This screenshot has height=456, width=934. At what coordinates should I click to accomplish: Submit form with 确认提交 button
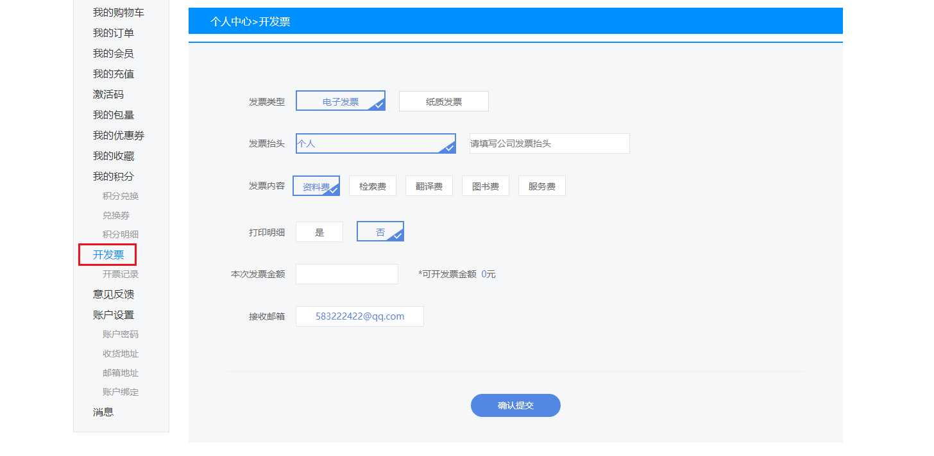(516, 405)
